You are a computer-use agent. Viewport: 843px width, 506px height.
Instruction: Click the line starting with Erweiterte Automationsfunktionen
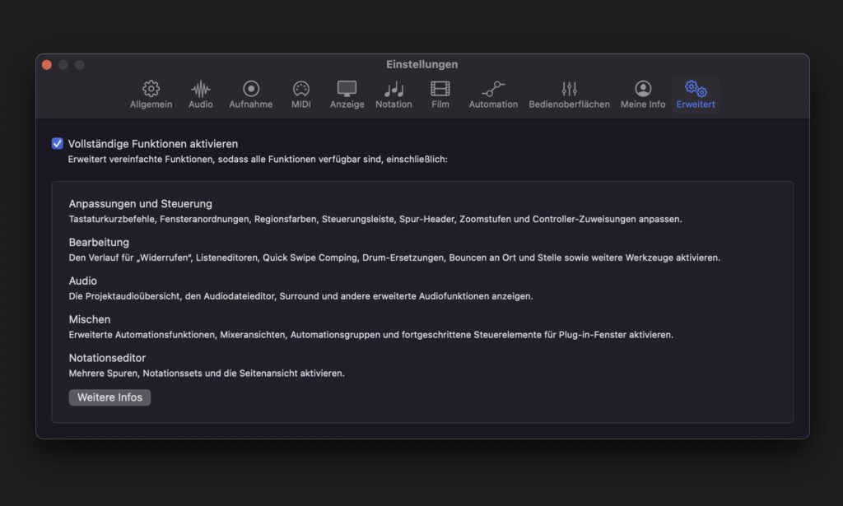371,335
